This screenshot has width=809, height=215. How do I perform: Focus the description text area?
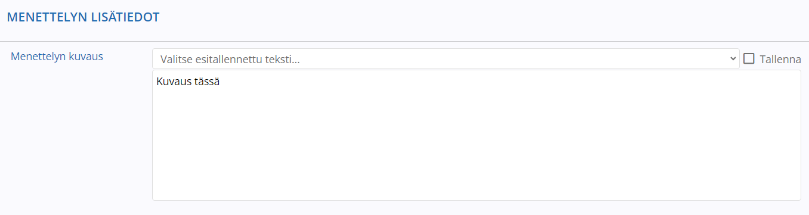[x=476, y=135]
